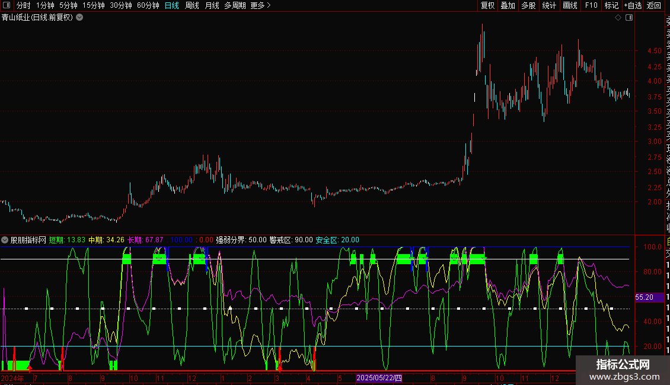Add stock via +自选 button
The image size is (670, 385).
tap(633, 5)
